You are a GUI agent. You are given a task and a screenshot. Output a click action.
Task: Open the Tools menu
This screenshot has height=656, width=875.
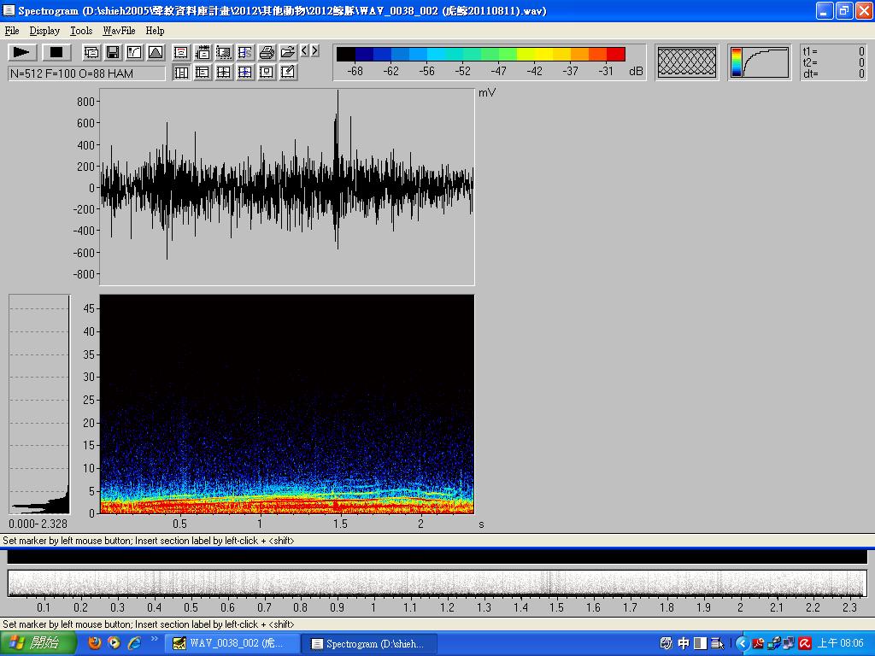[81, 31]
